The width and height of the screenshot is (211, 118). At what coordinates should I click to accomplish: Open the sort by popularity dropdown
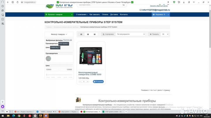[130, 34]
